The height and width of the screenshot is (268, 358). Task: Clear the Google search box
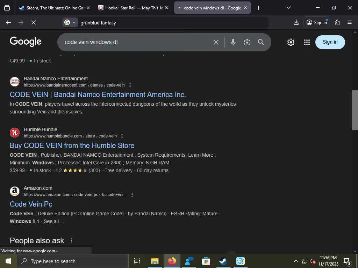click(x=216, y=42)
